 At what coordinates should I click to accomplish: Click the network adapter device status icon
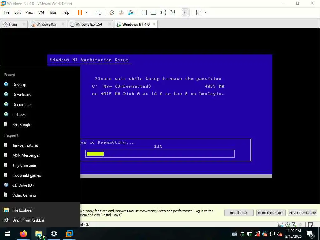294,225
